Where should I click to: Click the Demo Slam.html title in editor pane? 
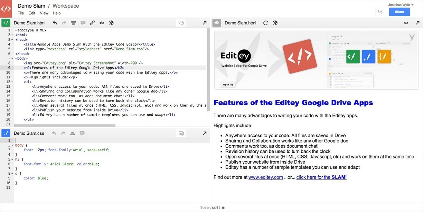coord(29,23)
